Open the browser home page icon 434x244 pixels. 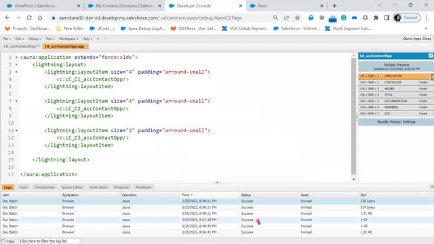[40, 18]
